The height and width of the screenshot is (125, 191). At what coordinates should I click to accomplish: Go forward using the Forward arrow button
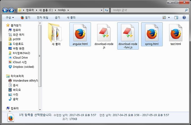[x=11, y=10]
